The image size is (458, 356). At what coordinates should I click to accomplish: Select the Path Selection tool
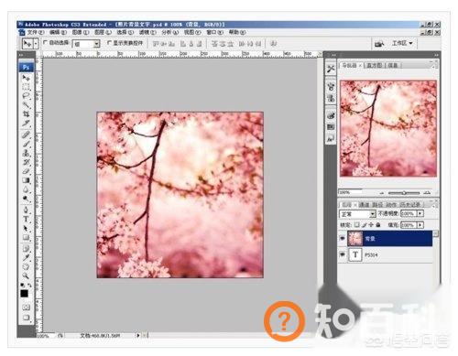(27, 228)
